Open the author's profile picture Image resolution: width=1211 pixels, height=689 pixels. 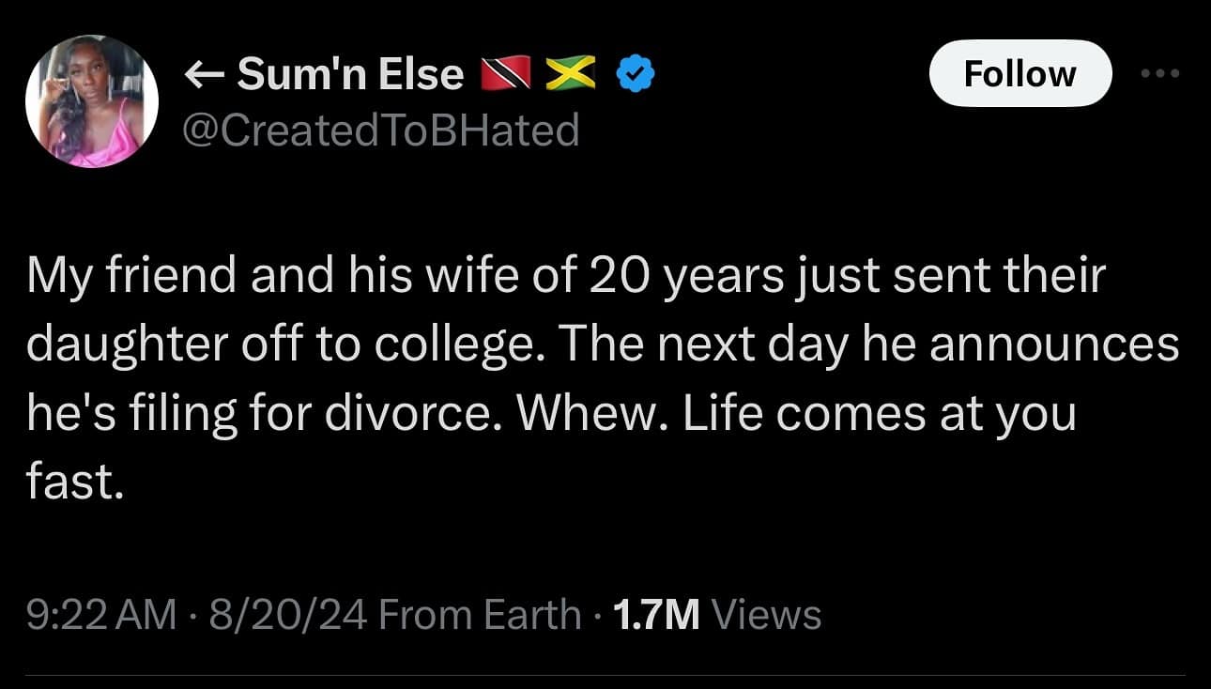[91, 102]
